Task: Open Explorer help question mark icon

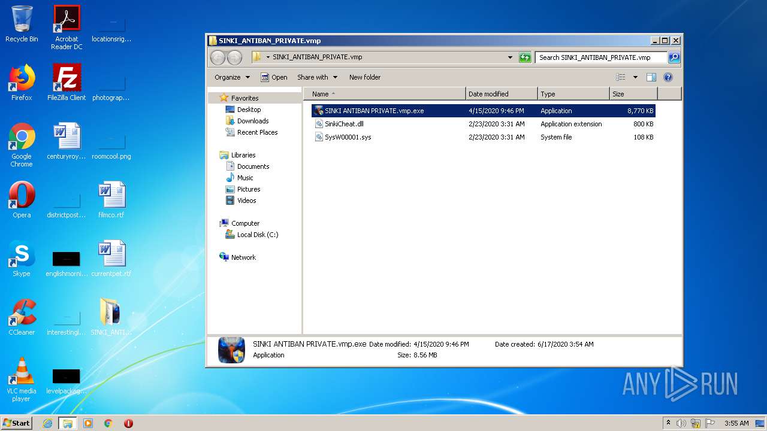Action: pyautogui.click(x=668, y=77)
